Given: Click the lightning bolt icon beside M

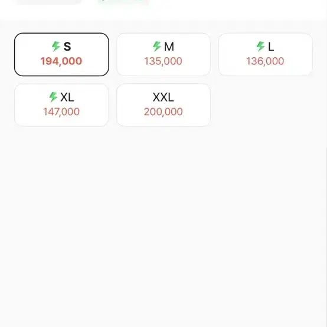Looking at the screenshot, I should pos(157,46).
